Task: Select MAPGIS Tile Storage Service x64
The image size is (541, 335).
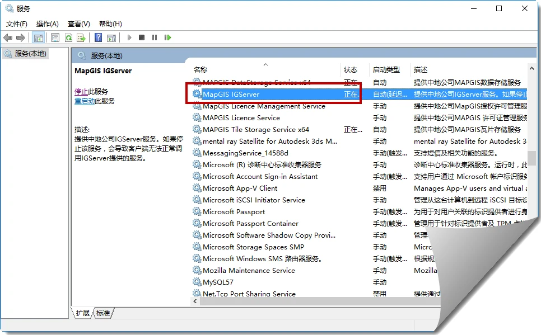Action: [x=256, y=129]
